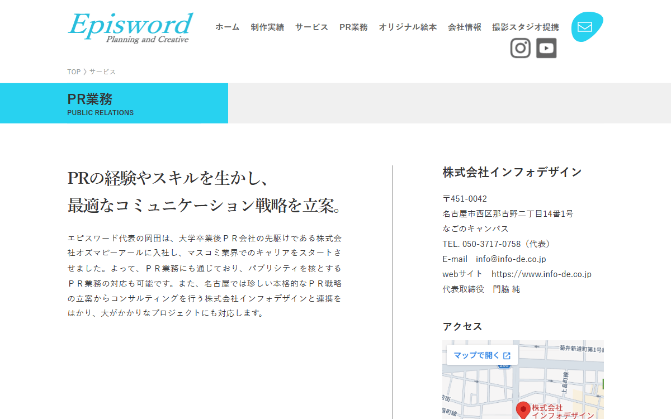671x419 pixels.
Task: Click the アクセス heading
Action: 462,326
